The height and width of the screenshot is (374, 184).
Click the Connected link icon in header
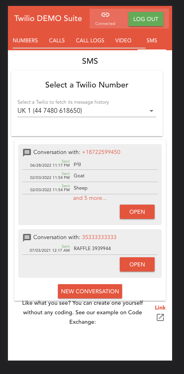(x=105, y=15)
